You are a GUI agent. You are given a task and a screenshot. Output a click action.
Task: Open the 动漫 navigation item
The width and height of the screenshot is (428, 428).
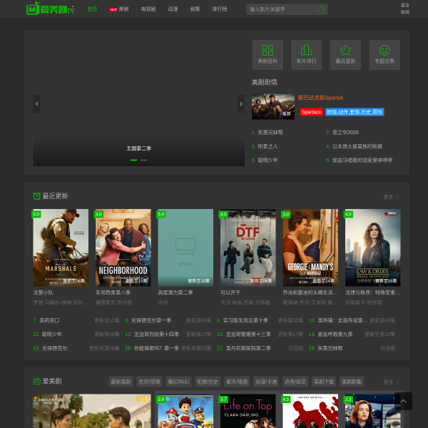point(173,9)
